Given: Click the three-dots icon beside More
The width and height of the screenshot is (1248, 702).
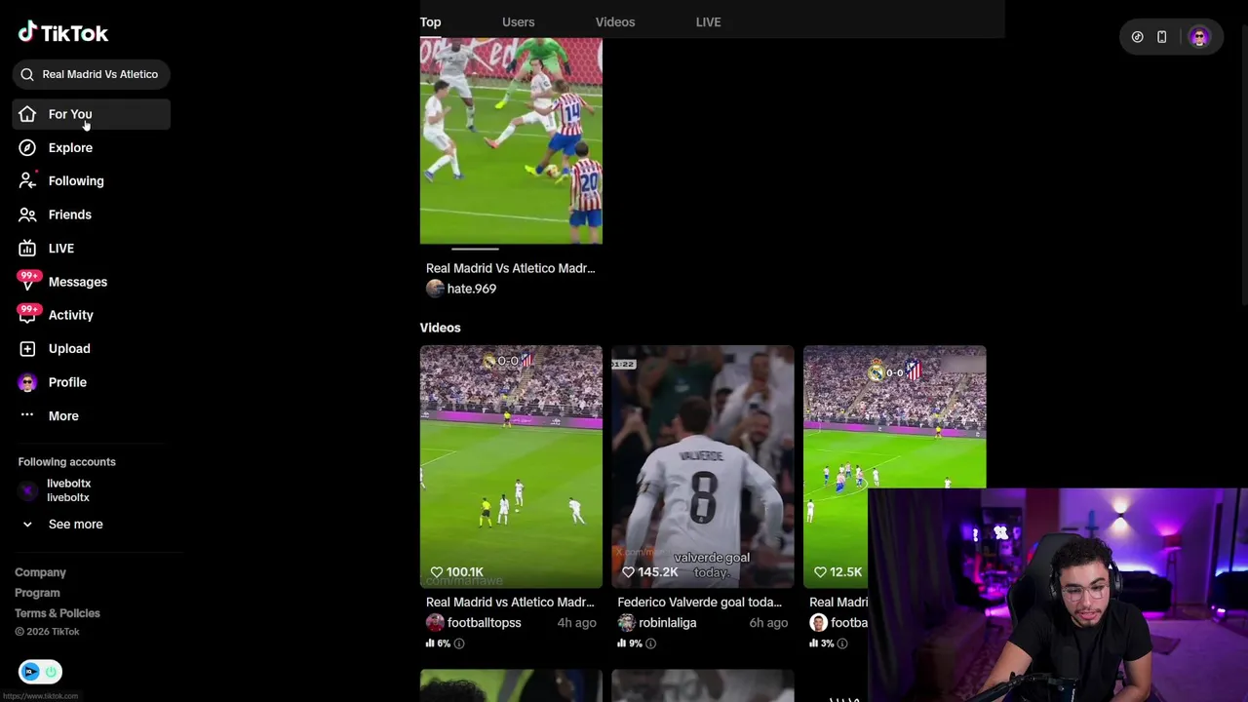Looking at the screenshot, I should pos(27,415).
